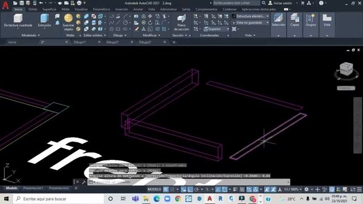Click the Undo arrow in quick access toolbar
The width and height of the screenshot is (363, 204).
41,3
